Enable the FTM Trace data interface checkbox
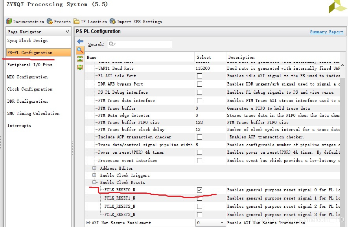This screenshot has height=227, width=348. 199,100
